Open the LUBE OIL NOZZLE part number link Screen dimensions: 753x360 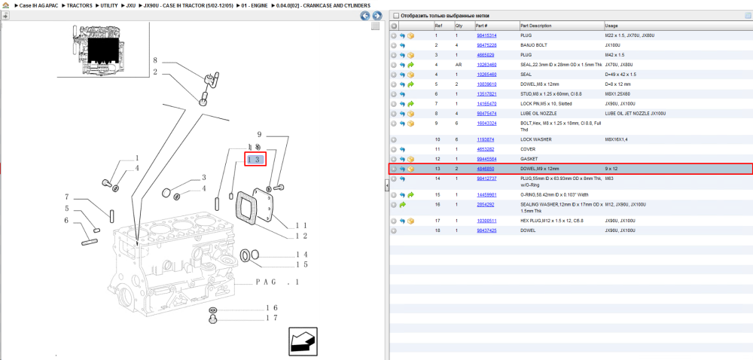486,114
